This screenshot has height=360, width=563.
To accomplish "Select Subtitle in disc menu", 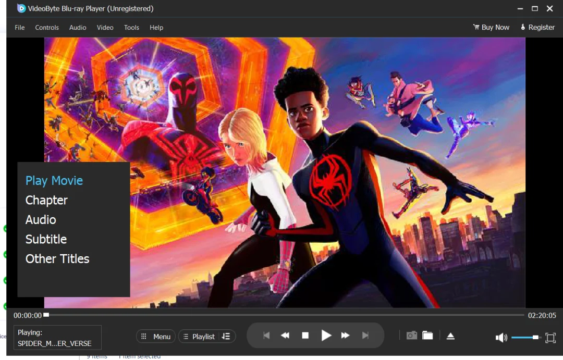I will click(46, 239).
